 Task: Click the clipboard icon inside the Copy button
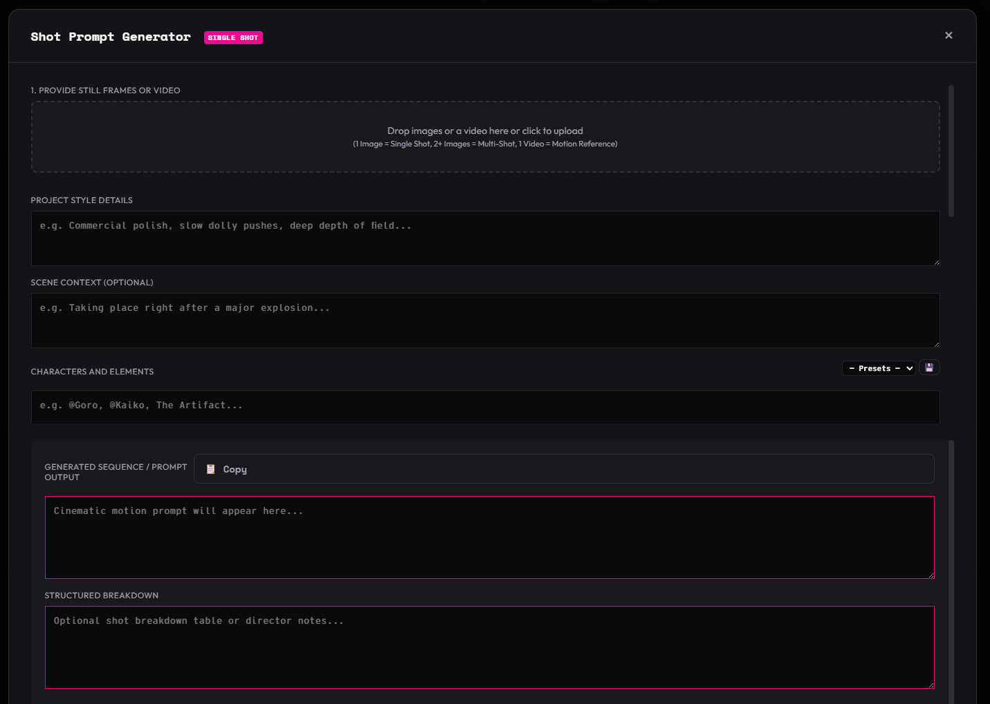[210, 468]
